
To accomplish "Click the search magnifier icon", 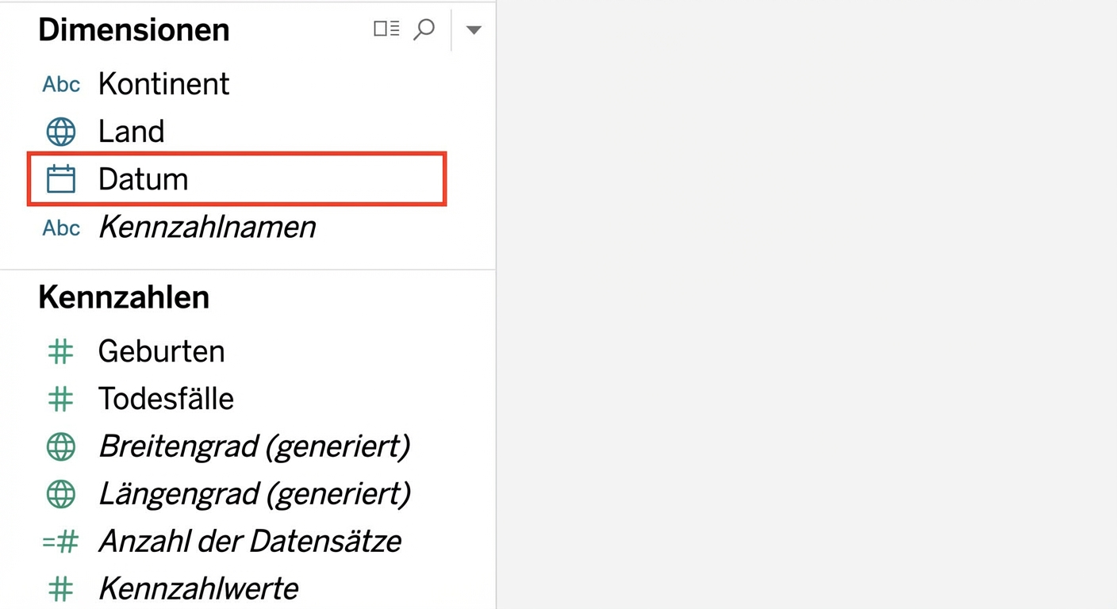I will [x=424, y=29].
